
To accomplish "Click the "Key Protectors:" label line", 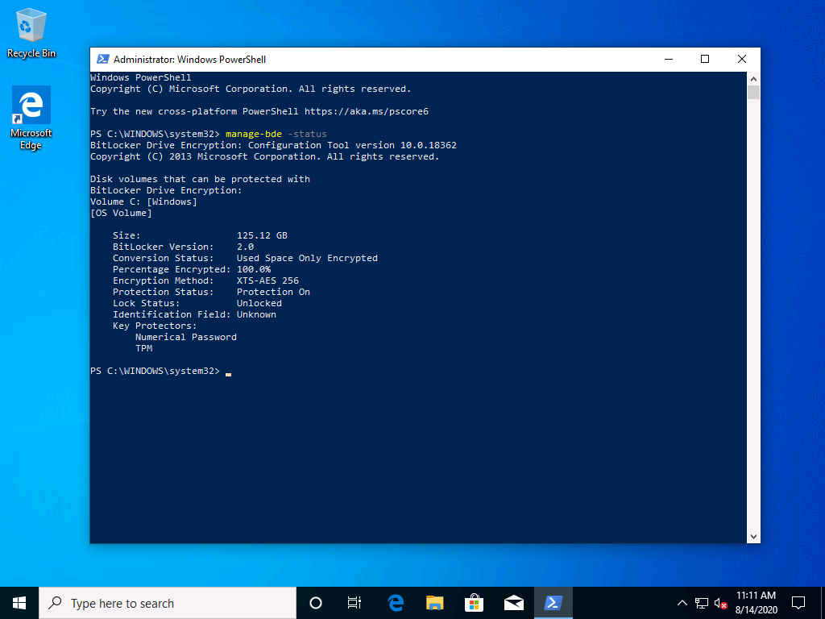I will [155, 326].
